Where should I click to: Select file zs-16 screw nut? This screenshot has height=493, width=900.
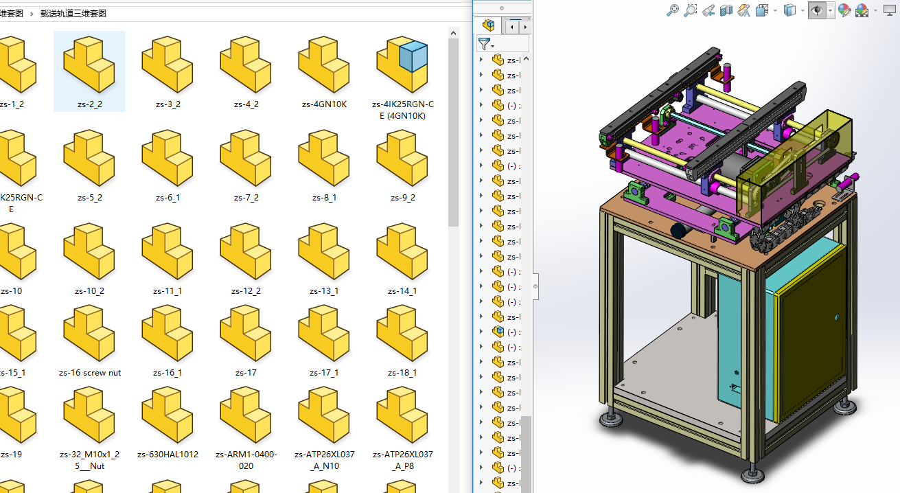click(x=90, y=341)
